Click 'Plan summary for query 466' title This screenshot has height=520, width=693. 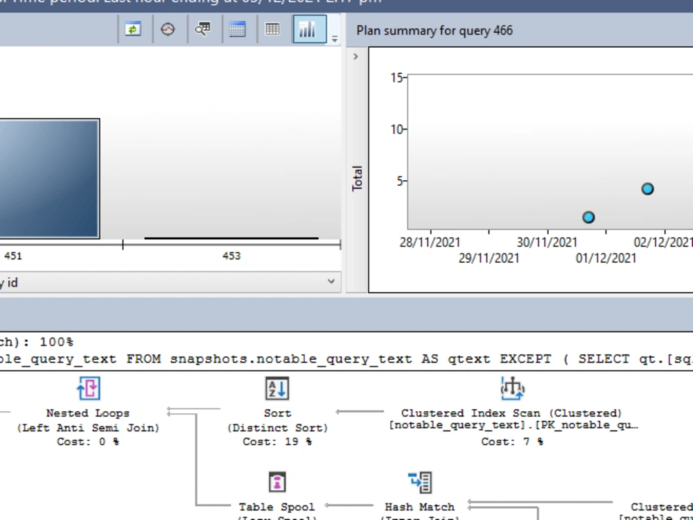click(x=435, y=31)
